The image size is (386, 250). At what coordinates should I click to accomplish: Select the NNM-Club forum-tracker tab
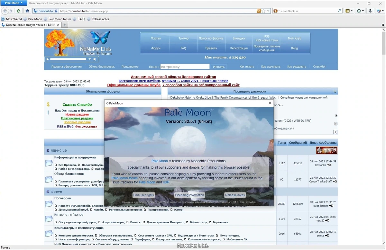click(30, 25)
